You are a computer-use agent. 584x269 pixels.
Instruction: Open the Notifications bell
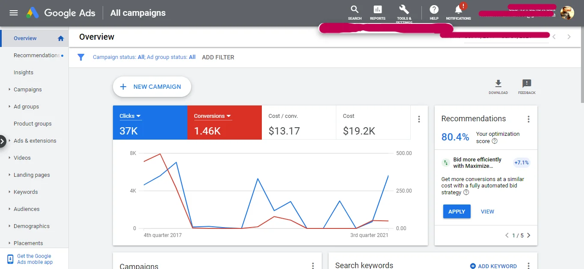coord(458,10)
